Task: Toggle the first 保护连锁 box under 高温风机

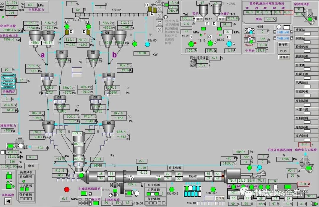Action: click(22, 199)
